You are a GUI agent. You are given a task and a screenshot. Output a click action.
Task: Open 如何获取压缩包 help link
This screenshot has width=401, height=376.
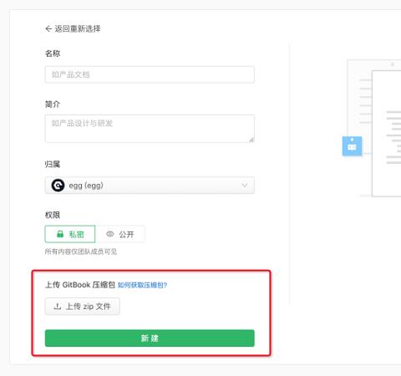142,285
